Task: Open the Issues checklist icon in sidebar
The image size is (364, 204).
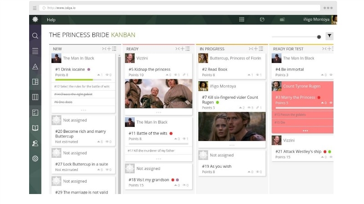Action: (35, 112)
